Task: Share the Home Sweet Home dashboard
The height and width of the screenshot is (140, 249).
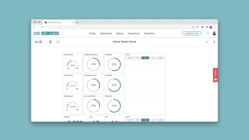Action: tap(206, 42)
